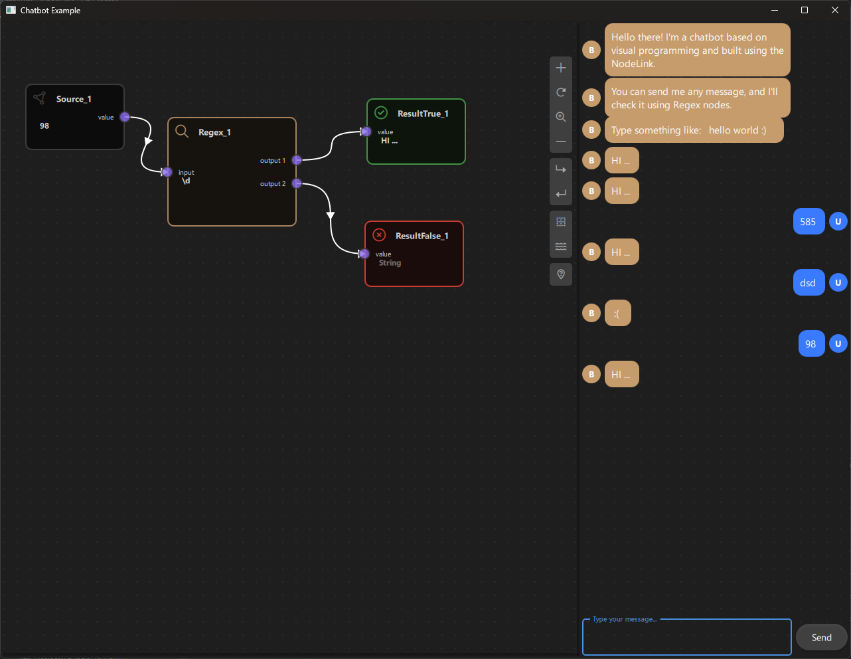
Task: Click the X icon on ResultFalse_1 node
Action: [379, 235]
